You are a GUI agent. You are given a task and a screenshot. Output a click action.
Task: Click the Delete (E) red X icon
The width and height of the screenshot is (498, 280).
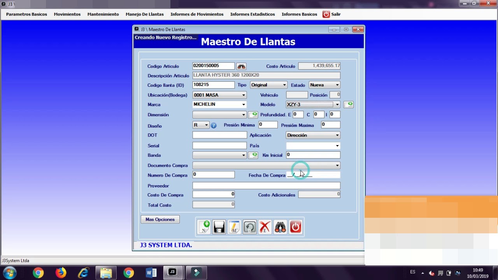[x=265, y=227]
